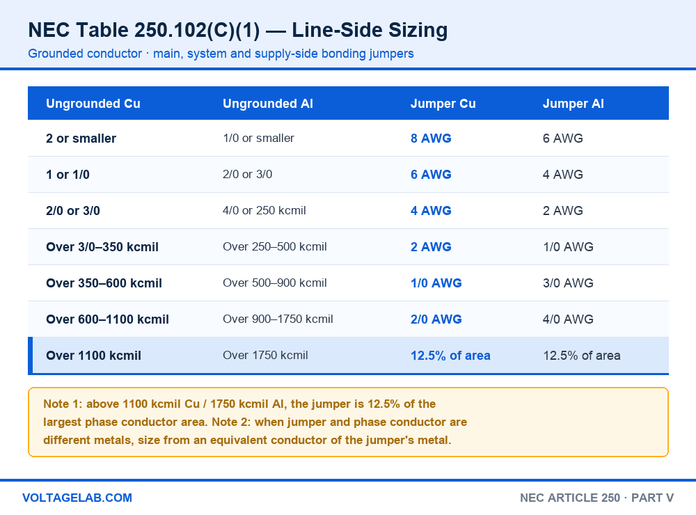This screenshot has width=696, height=515.
Task: Click the blue '4 AWG' copper jumper value
Action: 431,211
